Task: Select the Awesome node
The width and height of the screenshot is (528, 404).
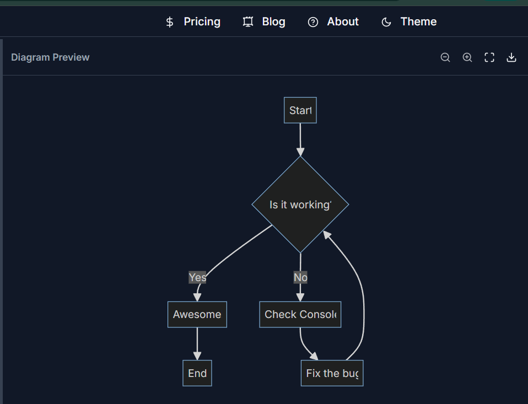Action: point(197,314)
